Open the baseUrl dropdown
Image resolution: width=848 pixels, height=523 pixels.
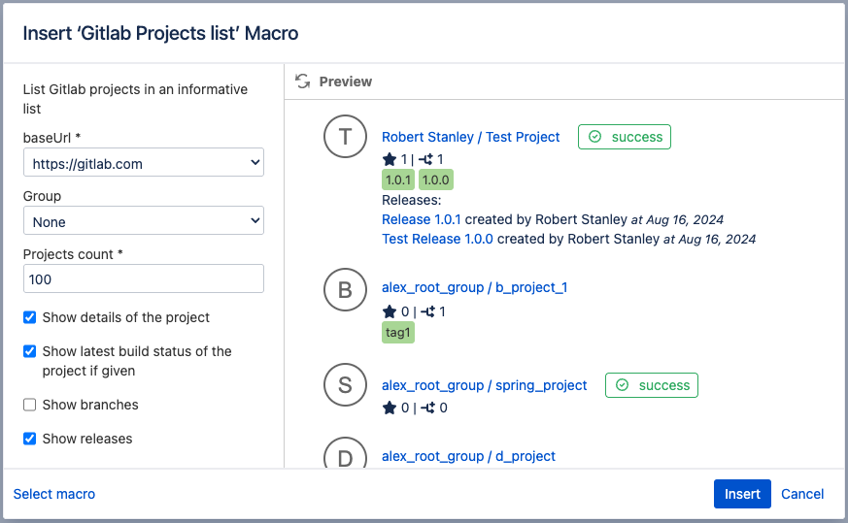coord(144,163)
